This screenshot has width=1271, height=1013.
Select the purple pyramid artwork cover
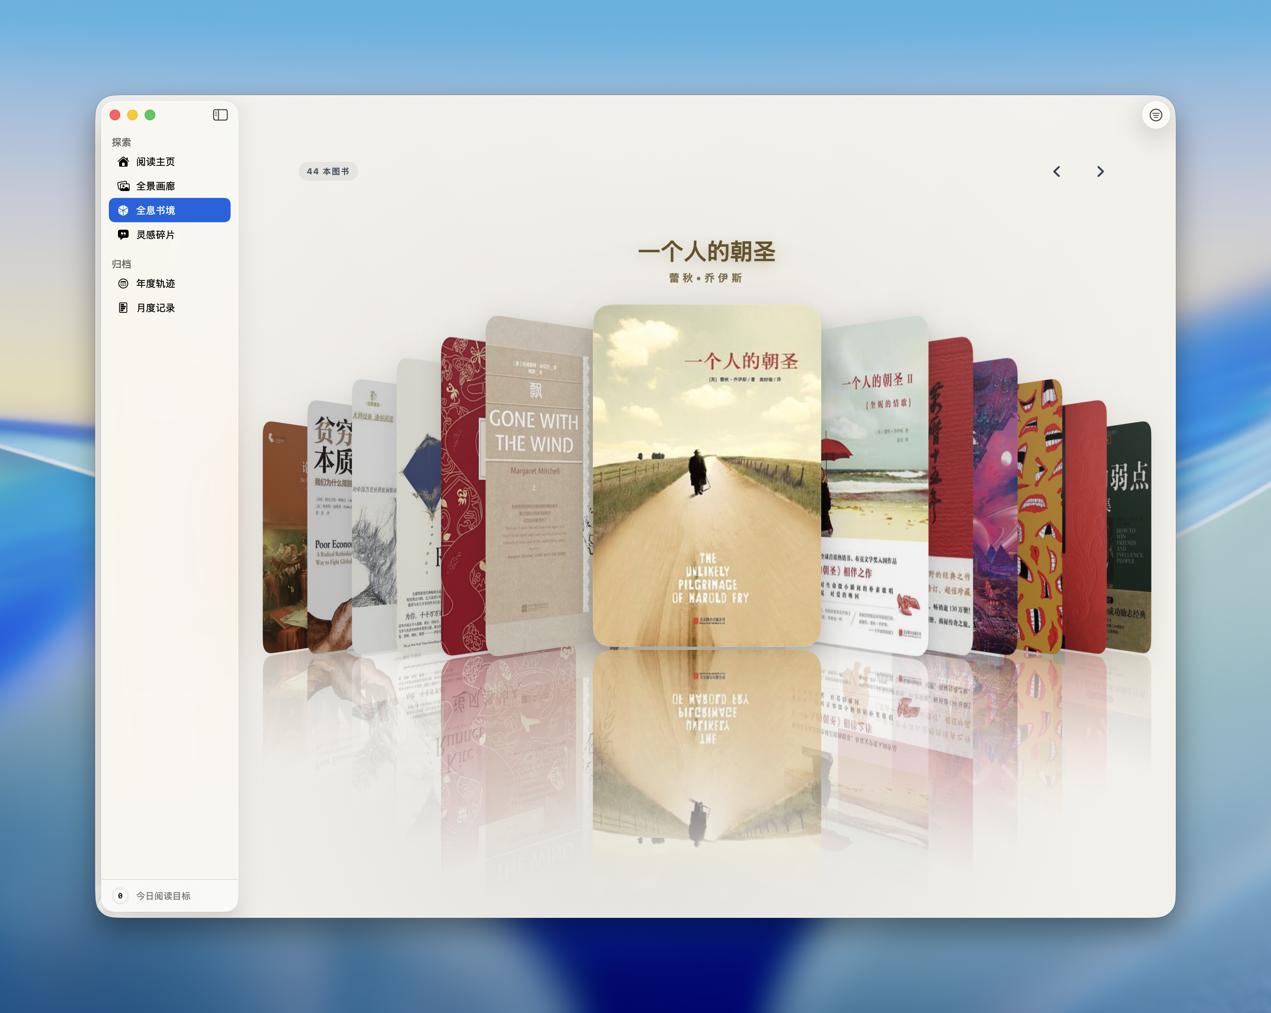tap(995, 506)
